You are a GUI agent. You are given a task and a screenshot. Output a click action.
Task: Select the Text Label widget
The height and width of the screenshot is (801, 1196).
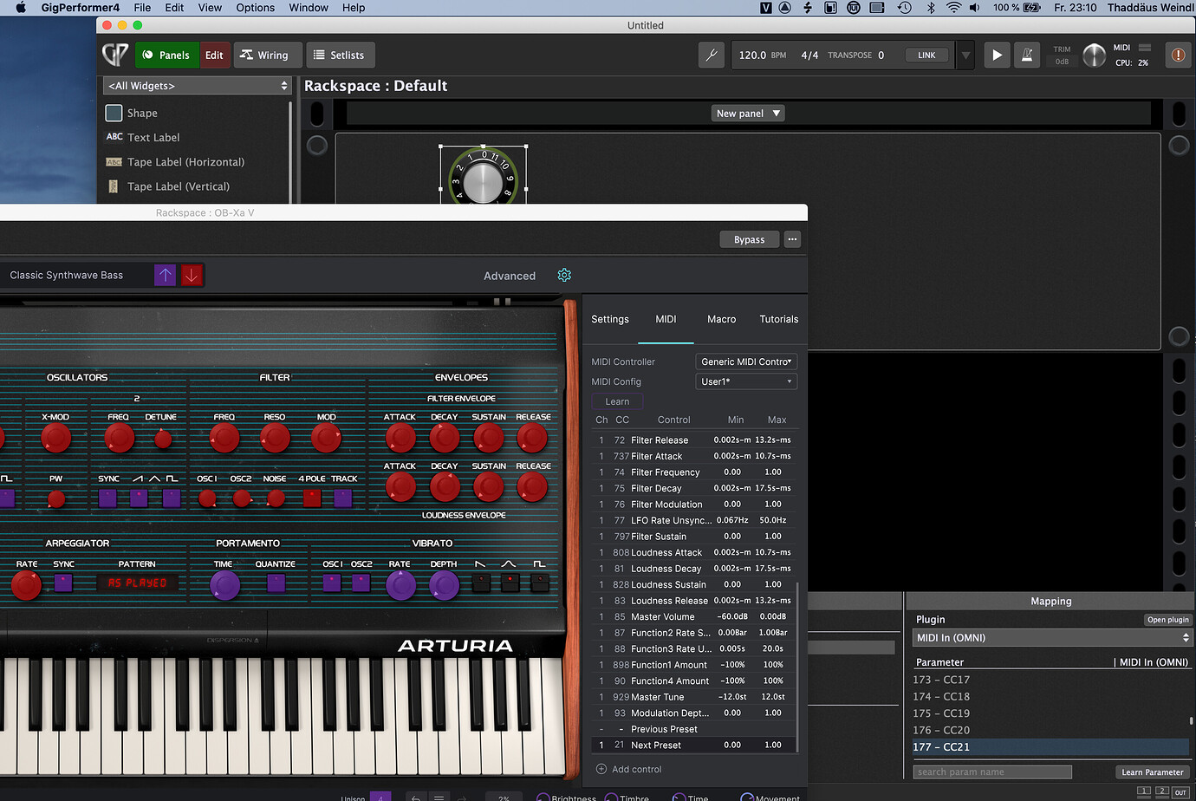143,137
